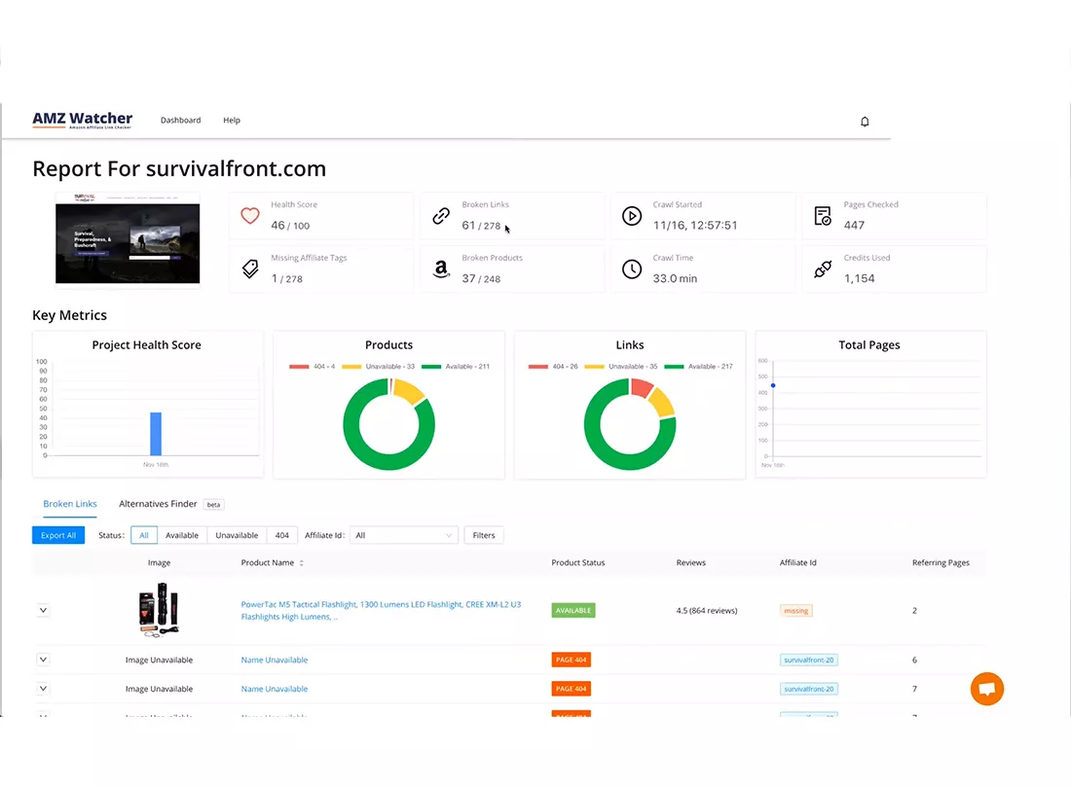Click the Credits Used plug icon
Screen dimensions: 1071x788
point(823,269)
